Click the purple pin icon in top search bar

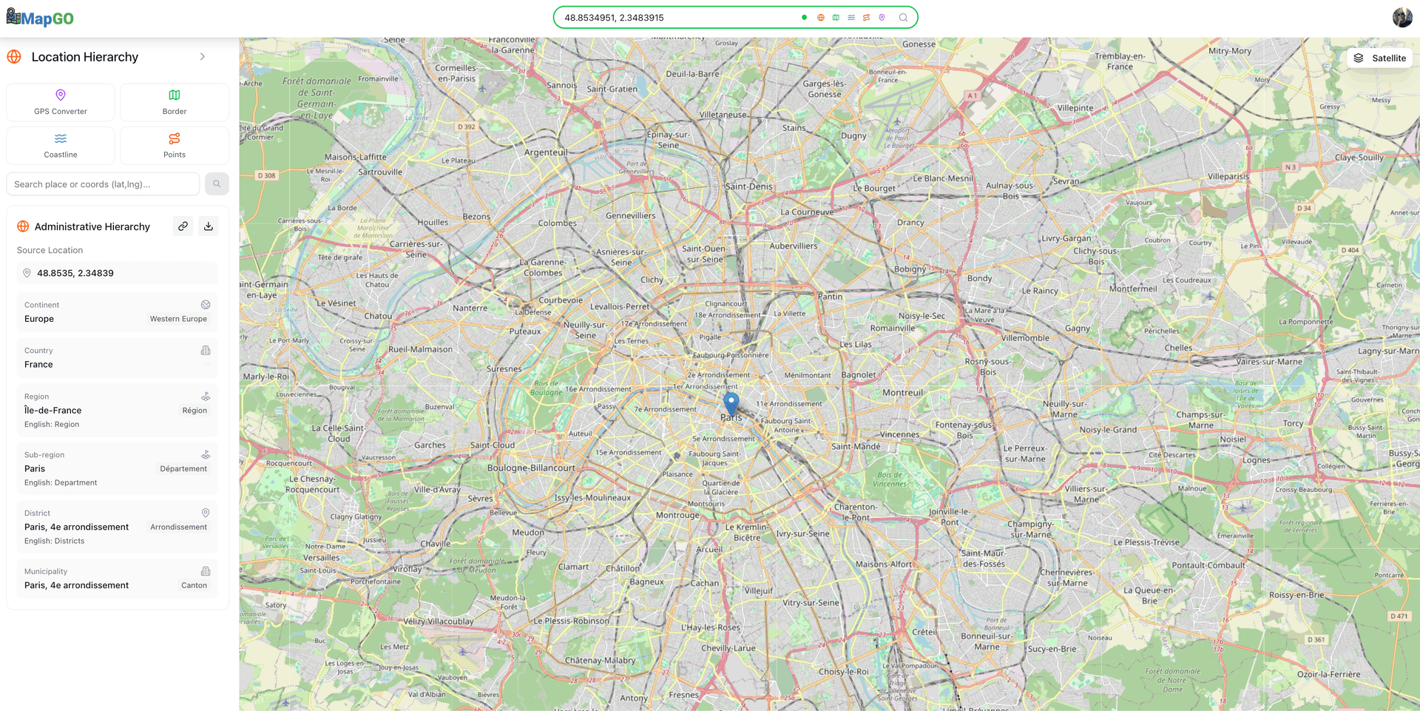882,18
